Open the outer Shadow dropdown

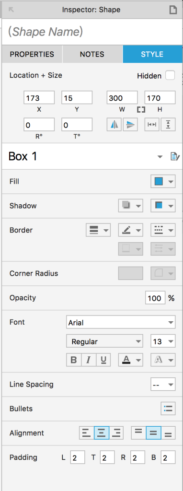(131, 206)
